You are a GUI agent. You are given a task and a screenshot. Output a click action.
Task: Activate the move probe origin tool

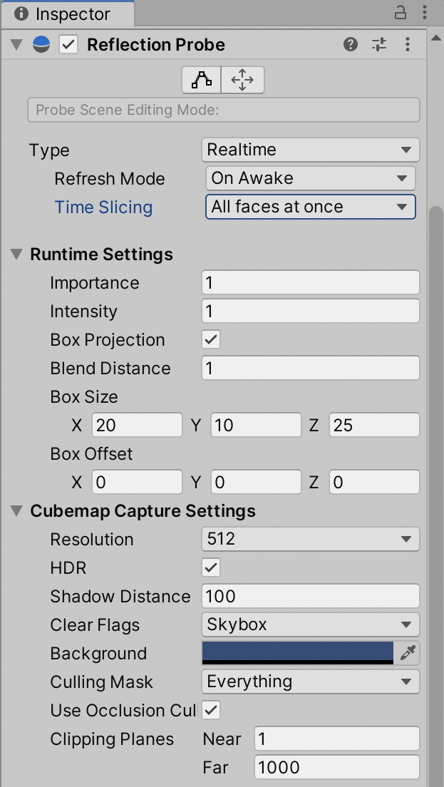(x=242, y=81)
